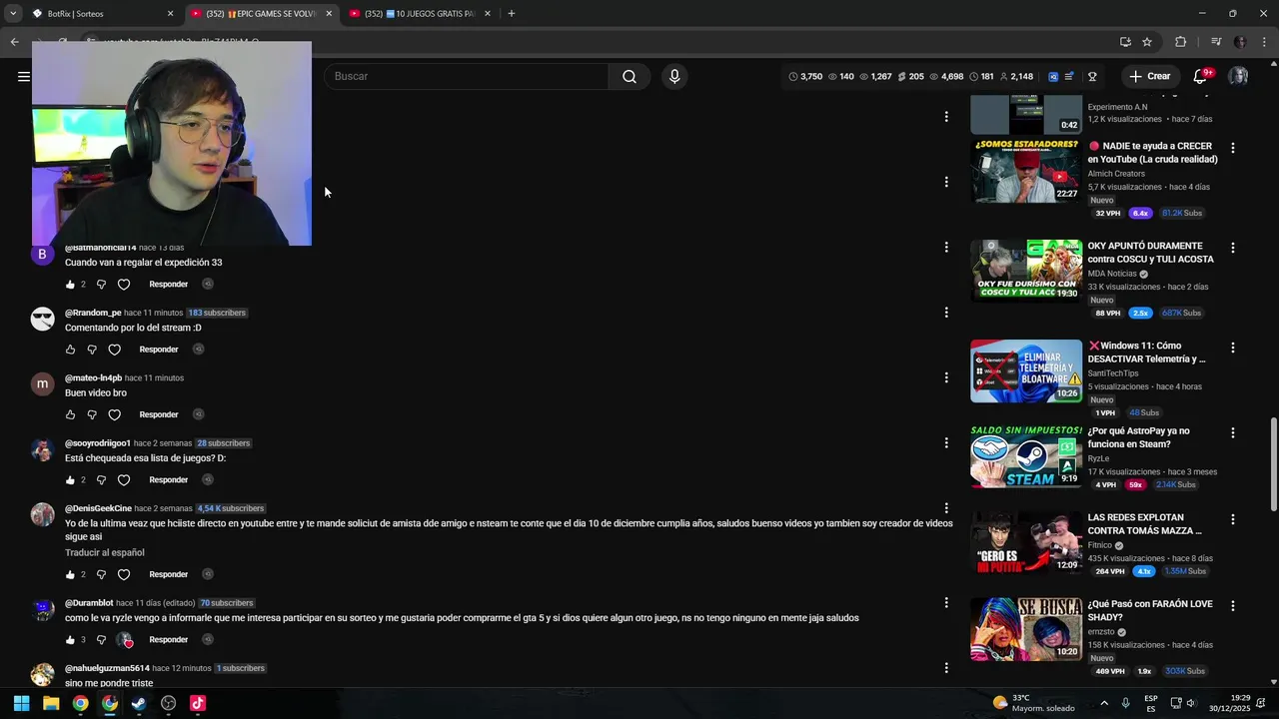
Task: Open the 2,5x multiplier badge under MDA Noticias
Action: tap(1140, 313)
